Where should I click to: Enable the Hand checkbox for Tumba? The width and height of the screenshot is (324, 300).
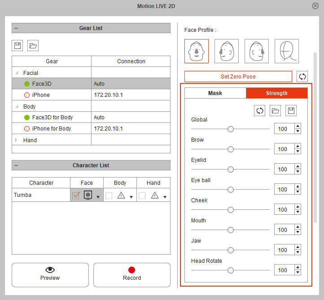pyautogui.click(x=142, y=196)
